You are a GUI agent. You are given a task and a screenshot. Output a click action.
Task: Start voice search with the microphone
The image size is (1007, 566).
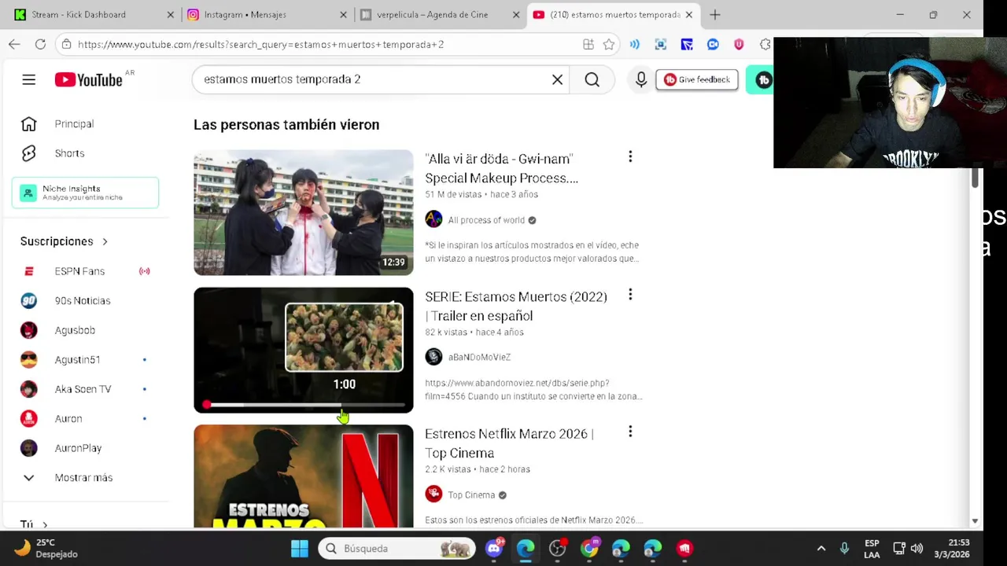coord(641,79)
